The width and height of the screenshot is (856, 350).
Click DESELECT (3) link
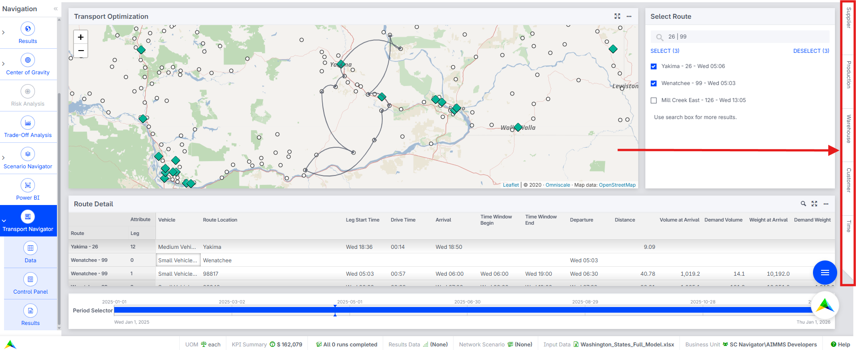pyautogui.click(x=811, y=51)
